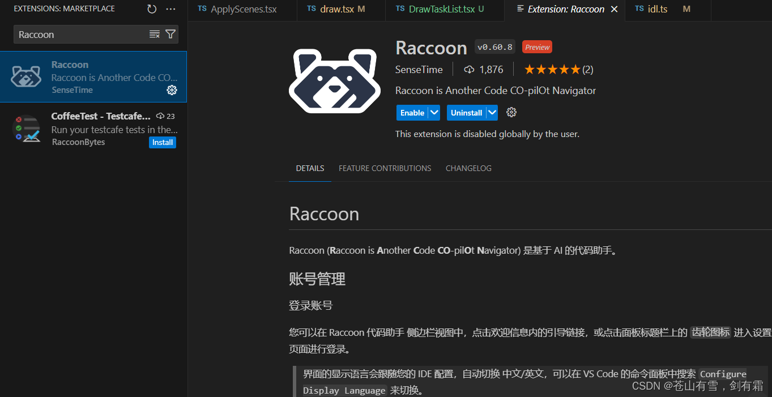Click SenseTime publisher in sidebar Raccoon entry
Image resolution: width=772 pixels, height=397 pixels.
coord(72,90)
